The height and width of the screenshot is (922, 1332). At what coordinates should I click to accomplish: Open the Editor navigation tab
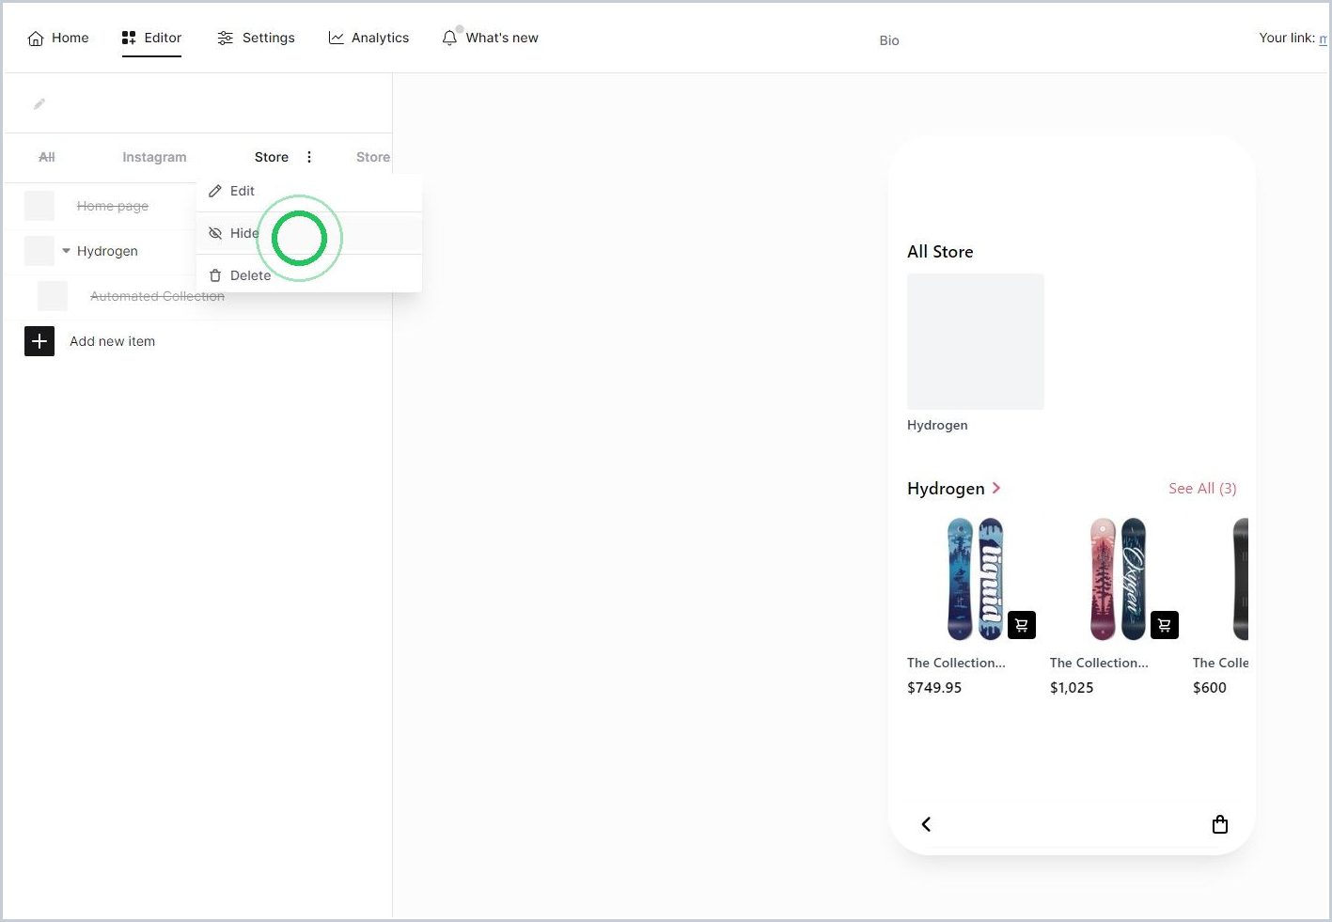[x=151, y=38]
